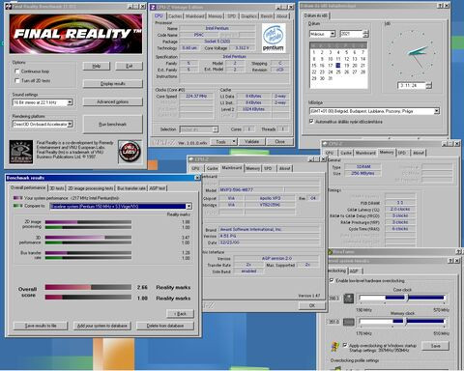
Task: Open Advanced options in Final Reality
Action: [112, 101]
